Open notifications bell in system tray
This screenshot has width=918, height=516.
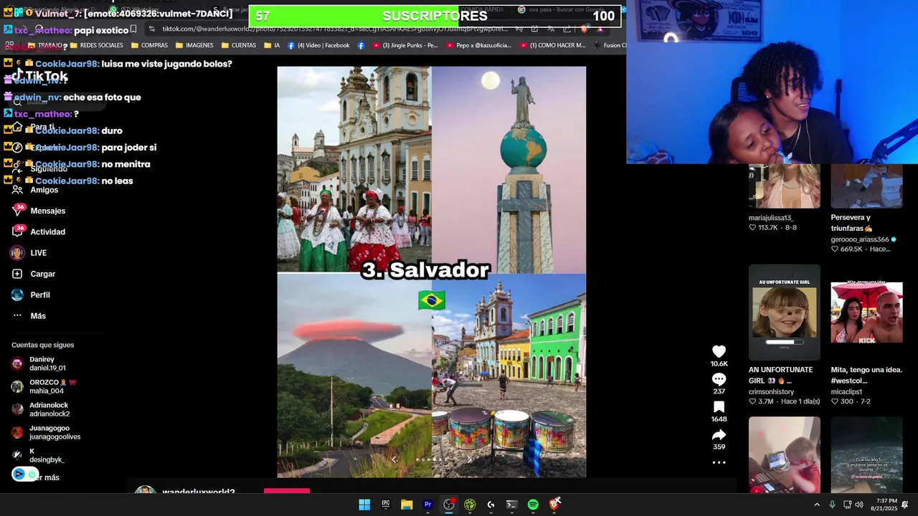pyautogui.click(x=905, y=505)
